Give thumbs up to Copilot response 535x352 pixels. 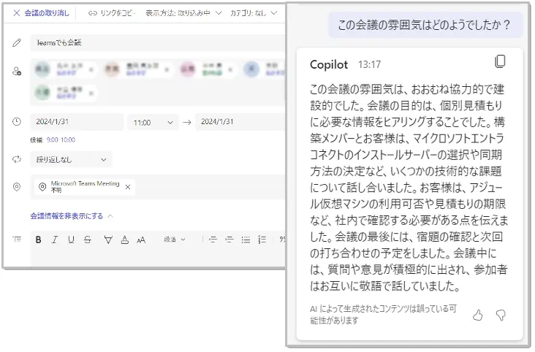coord(478,315)
